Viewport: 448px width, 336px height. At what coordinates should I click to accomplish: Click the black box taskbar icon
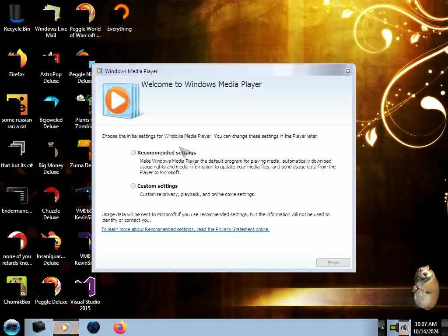tap(38, 327)
